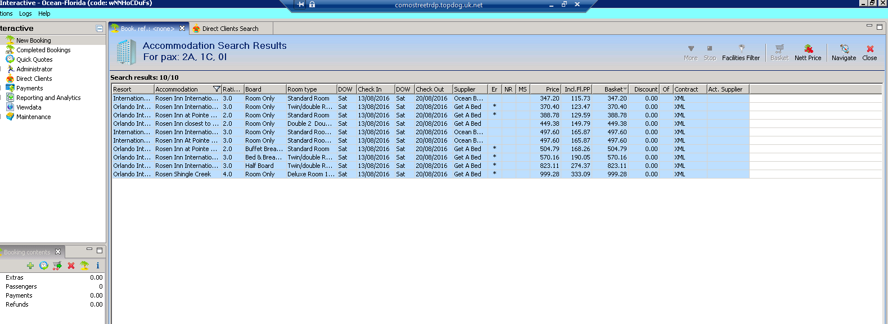Click the Deluxe Room type cell
This screenshot has height=324, width=888.
(311, 174)
